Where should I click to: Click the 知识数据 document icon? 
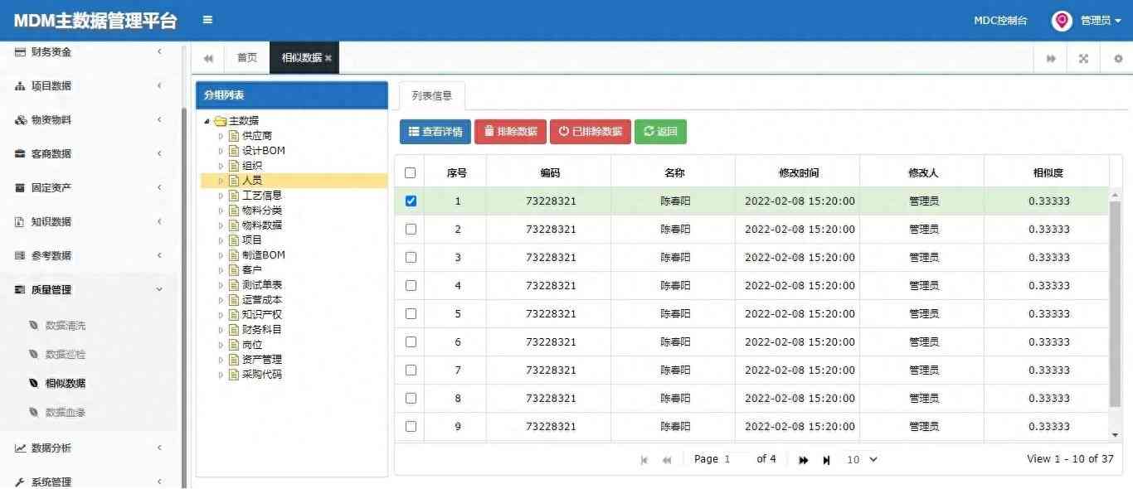[21, 222]
